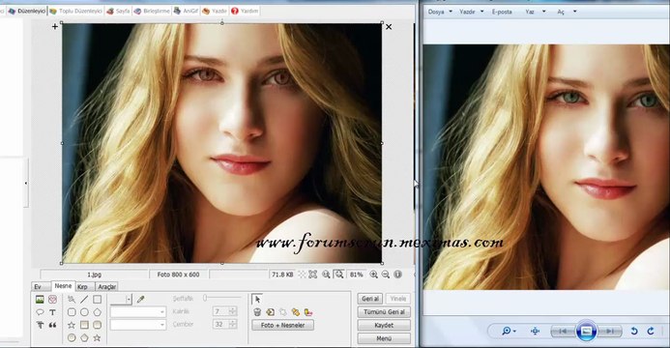670x348 pixels.
Task: Open the color dropdown arrow beside the eyedropper
Action: point(129,300)
